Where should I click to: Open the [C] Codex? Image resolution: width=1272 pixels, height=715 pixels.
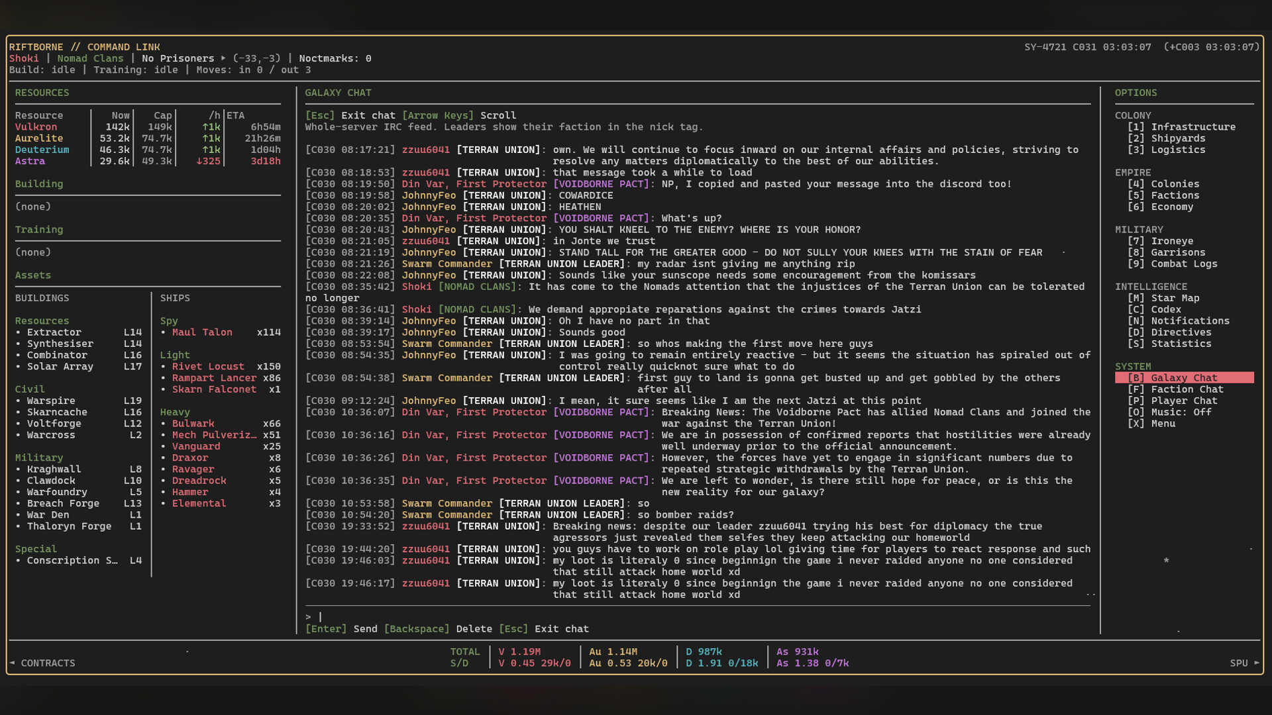point(1154,309)
